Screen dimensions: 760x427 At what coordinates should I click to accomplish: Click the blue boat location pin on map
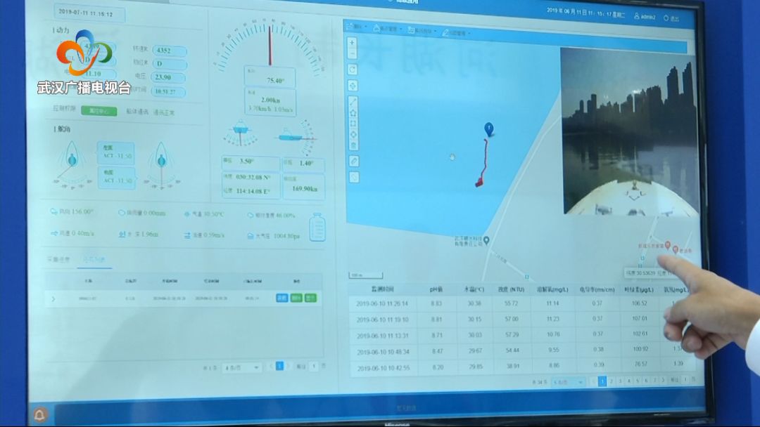pyautogui.click(x=489, y=129)
